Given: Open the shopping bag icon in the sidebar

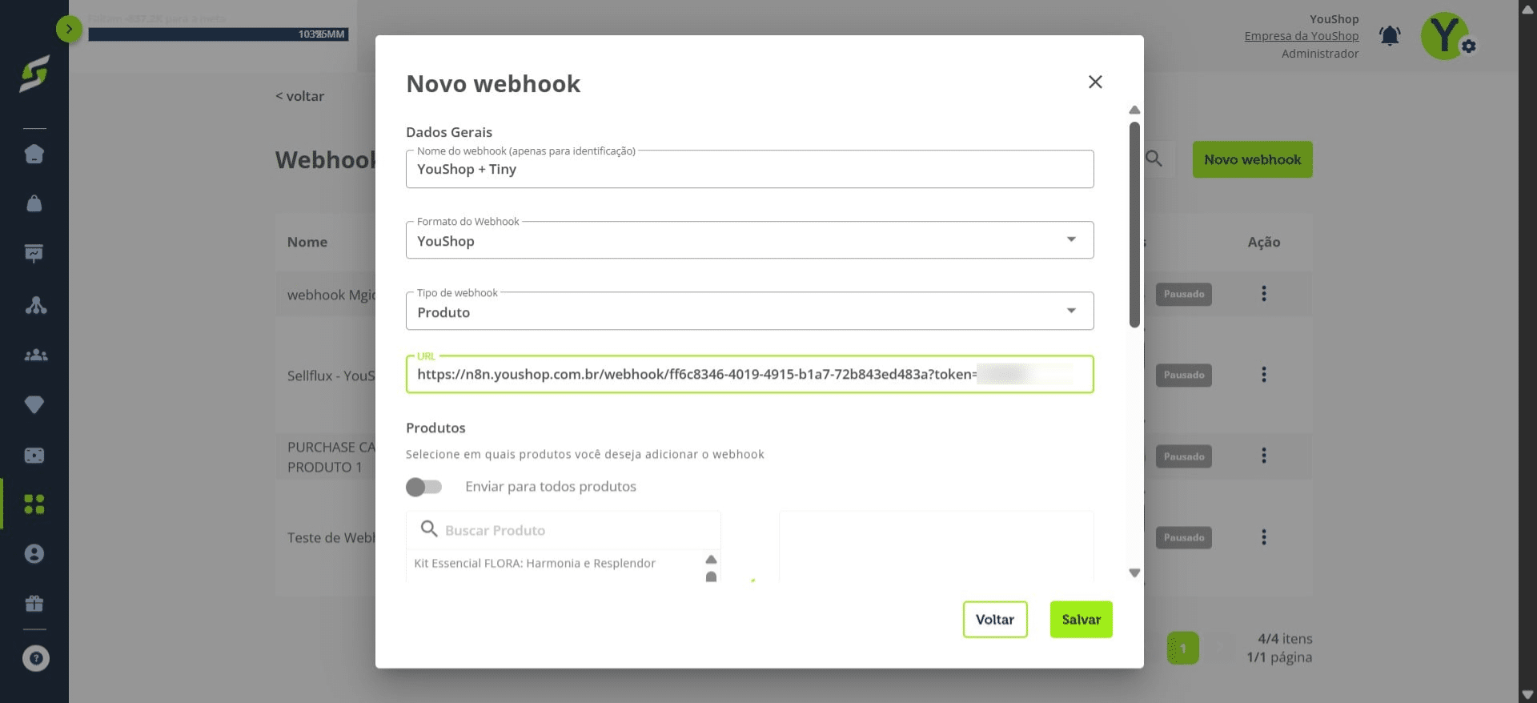Looking at the screenshot, I should click(x=34, y=203).
